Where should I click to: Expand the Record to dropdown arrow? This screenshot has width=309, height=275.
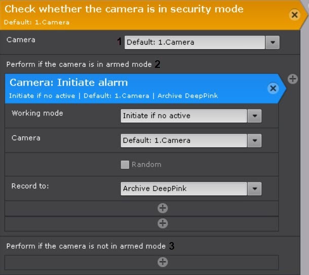point(254,189)
